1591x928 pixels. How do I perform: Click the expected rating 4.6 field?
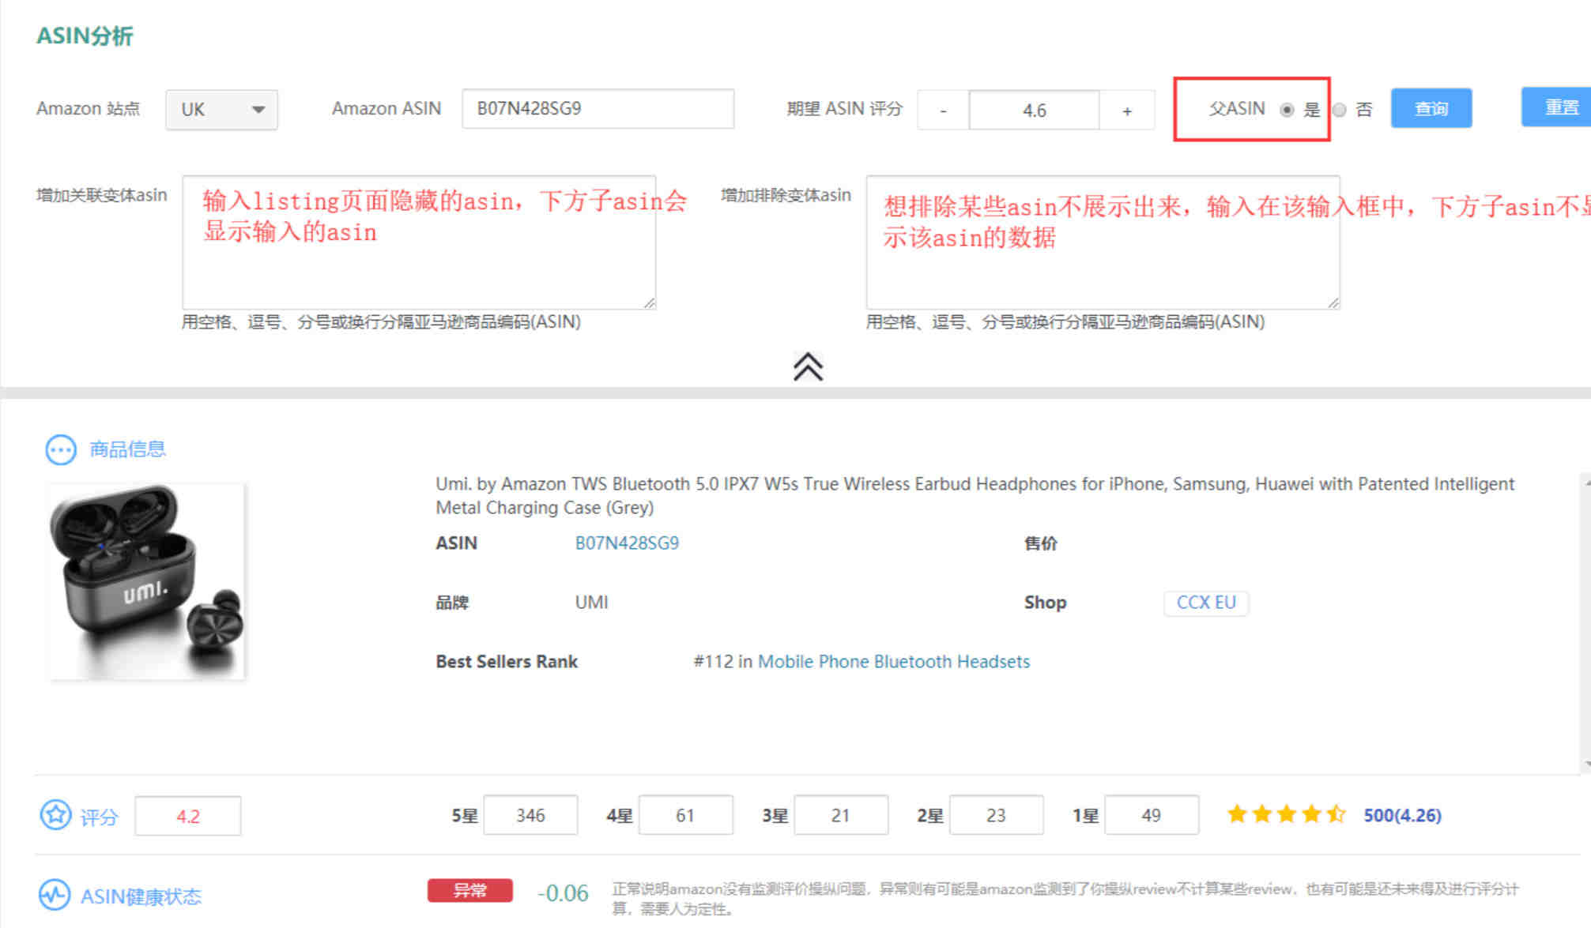(x=1034, y=110)
